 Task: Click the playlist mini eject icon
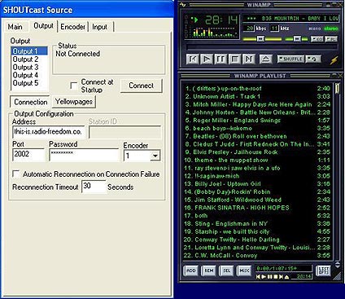(286, 277)
